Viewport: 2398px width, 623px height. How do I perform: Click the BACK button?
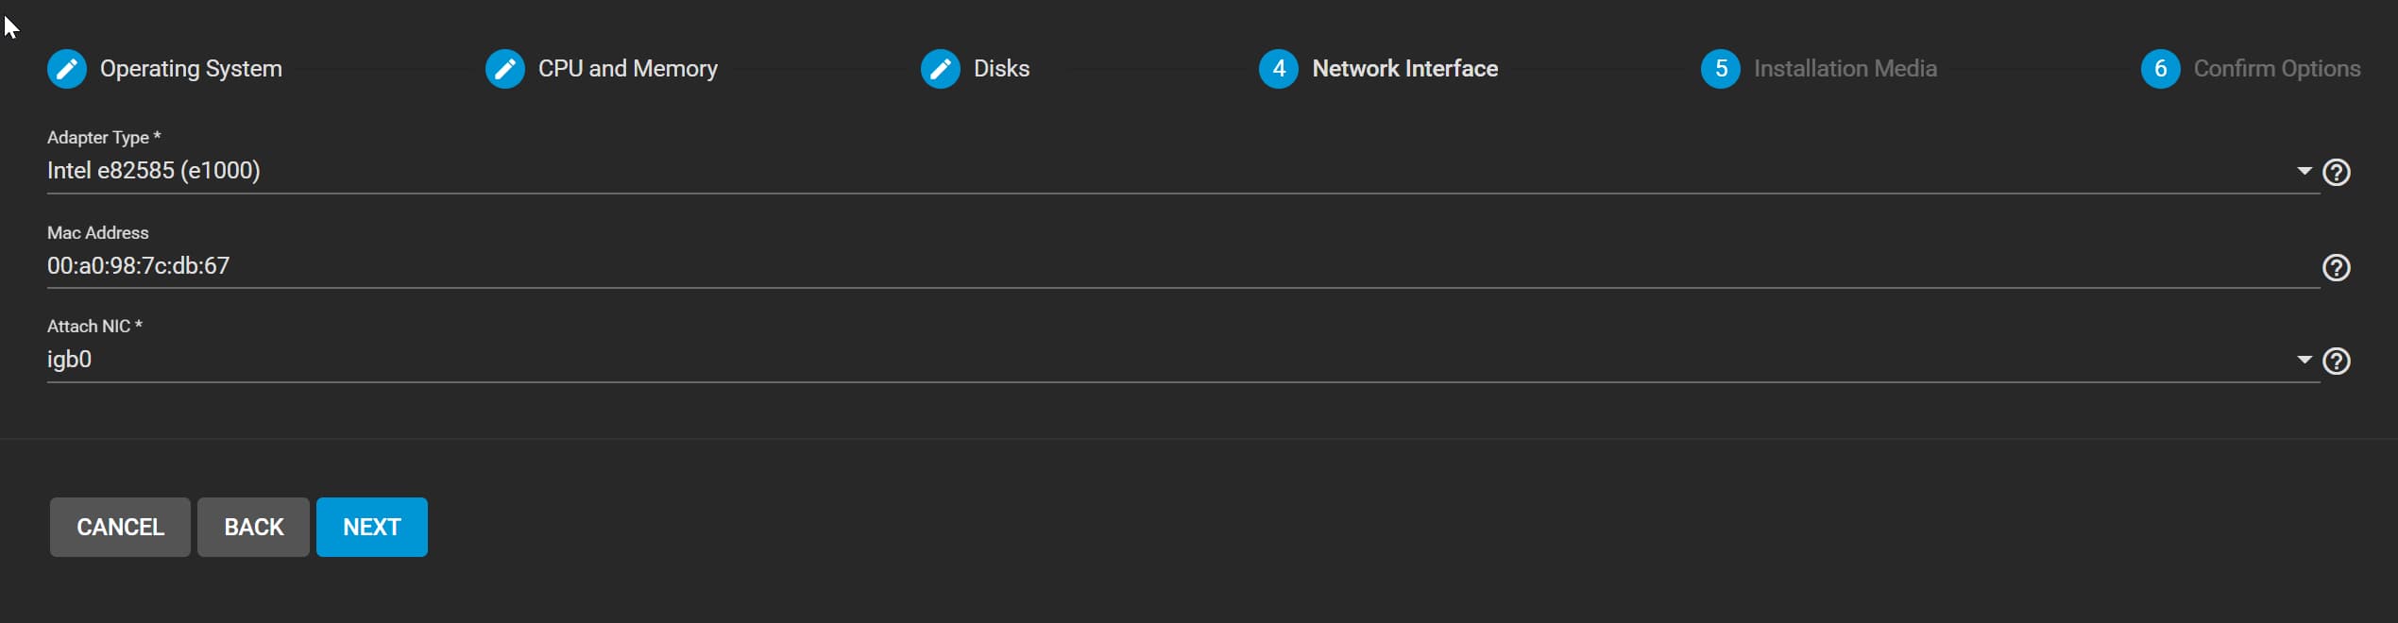click(253, 527)
